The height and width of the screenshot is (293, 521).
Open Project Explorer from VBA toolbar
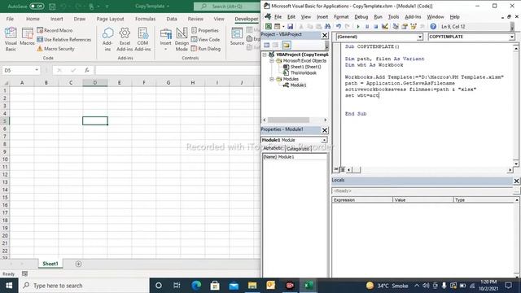[396, 27]
